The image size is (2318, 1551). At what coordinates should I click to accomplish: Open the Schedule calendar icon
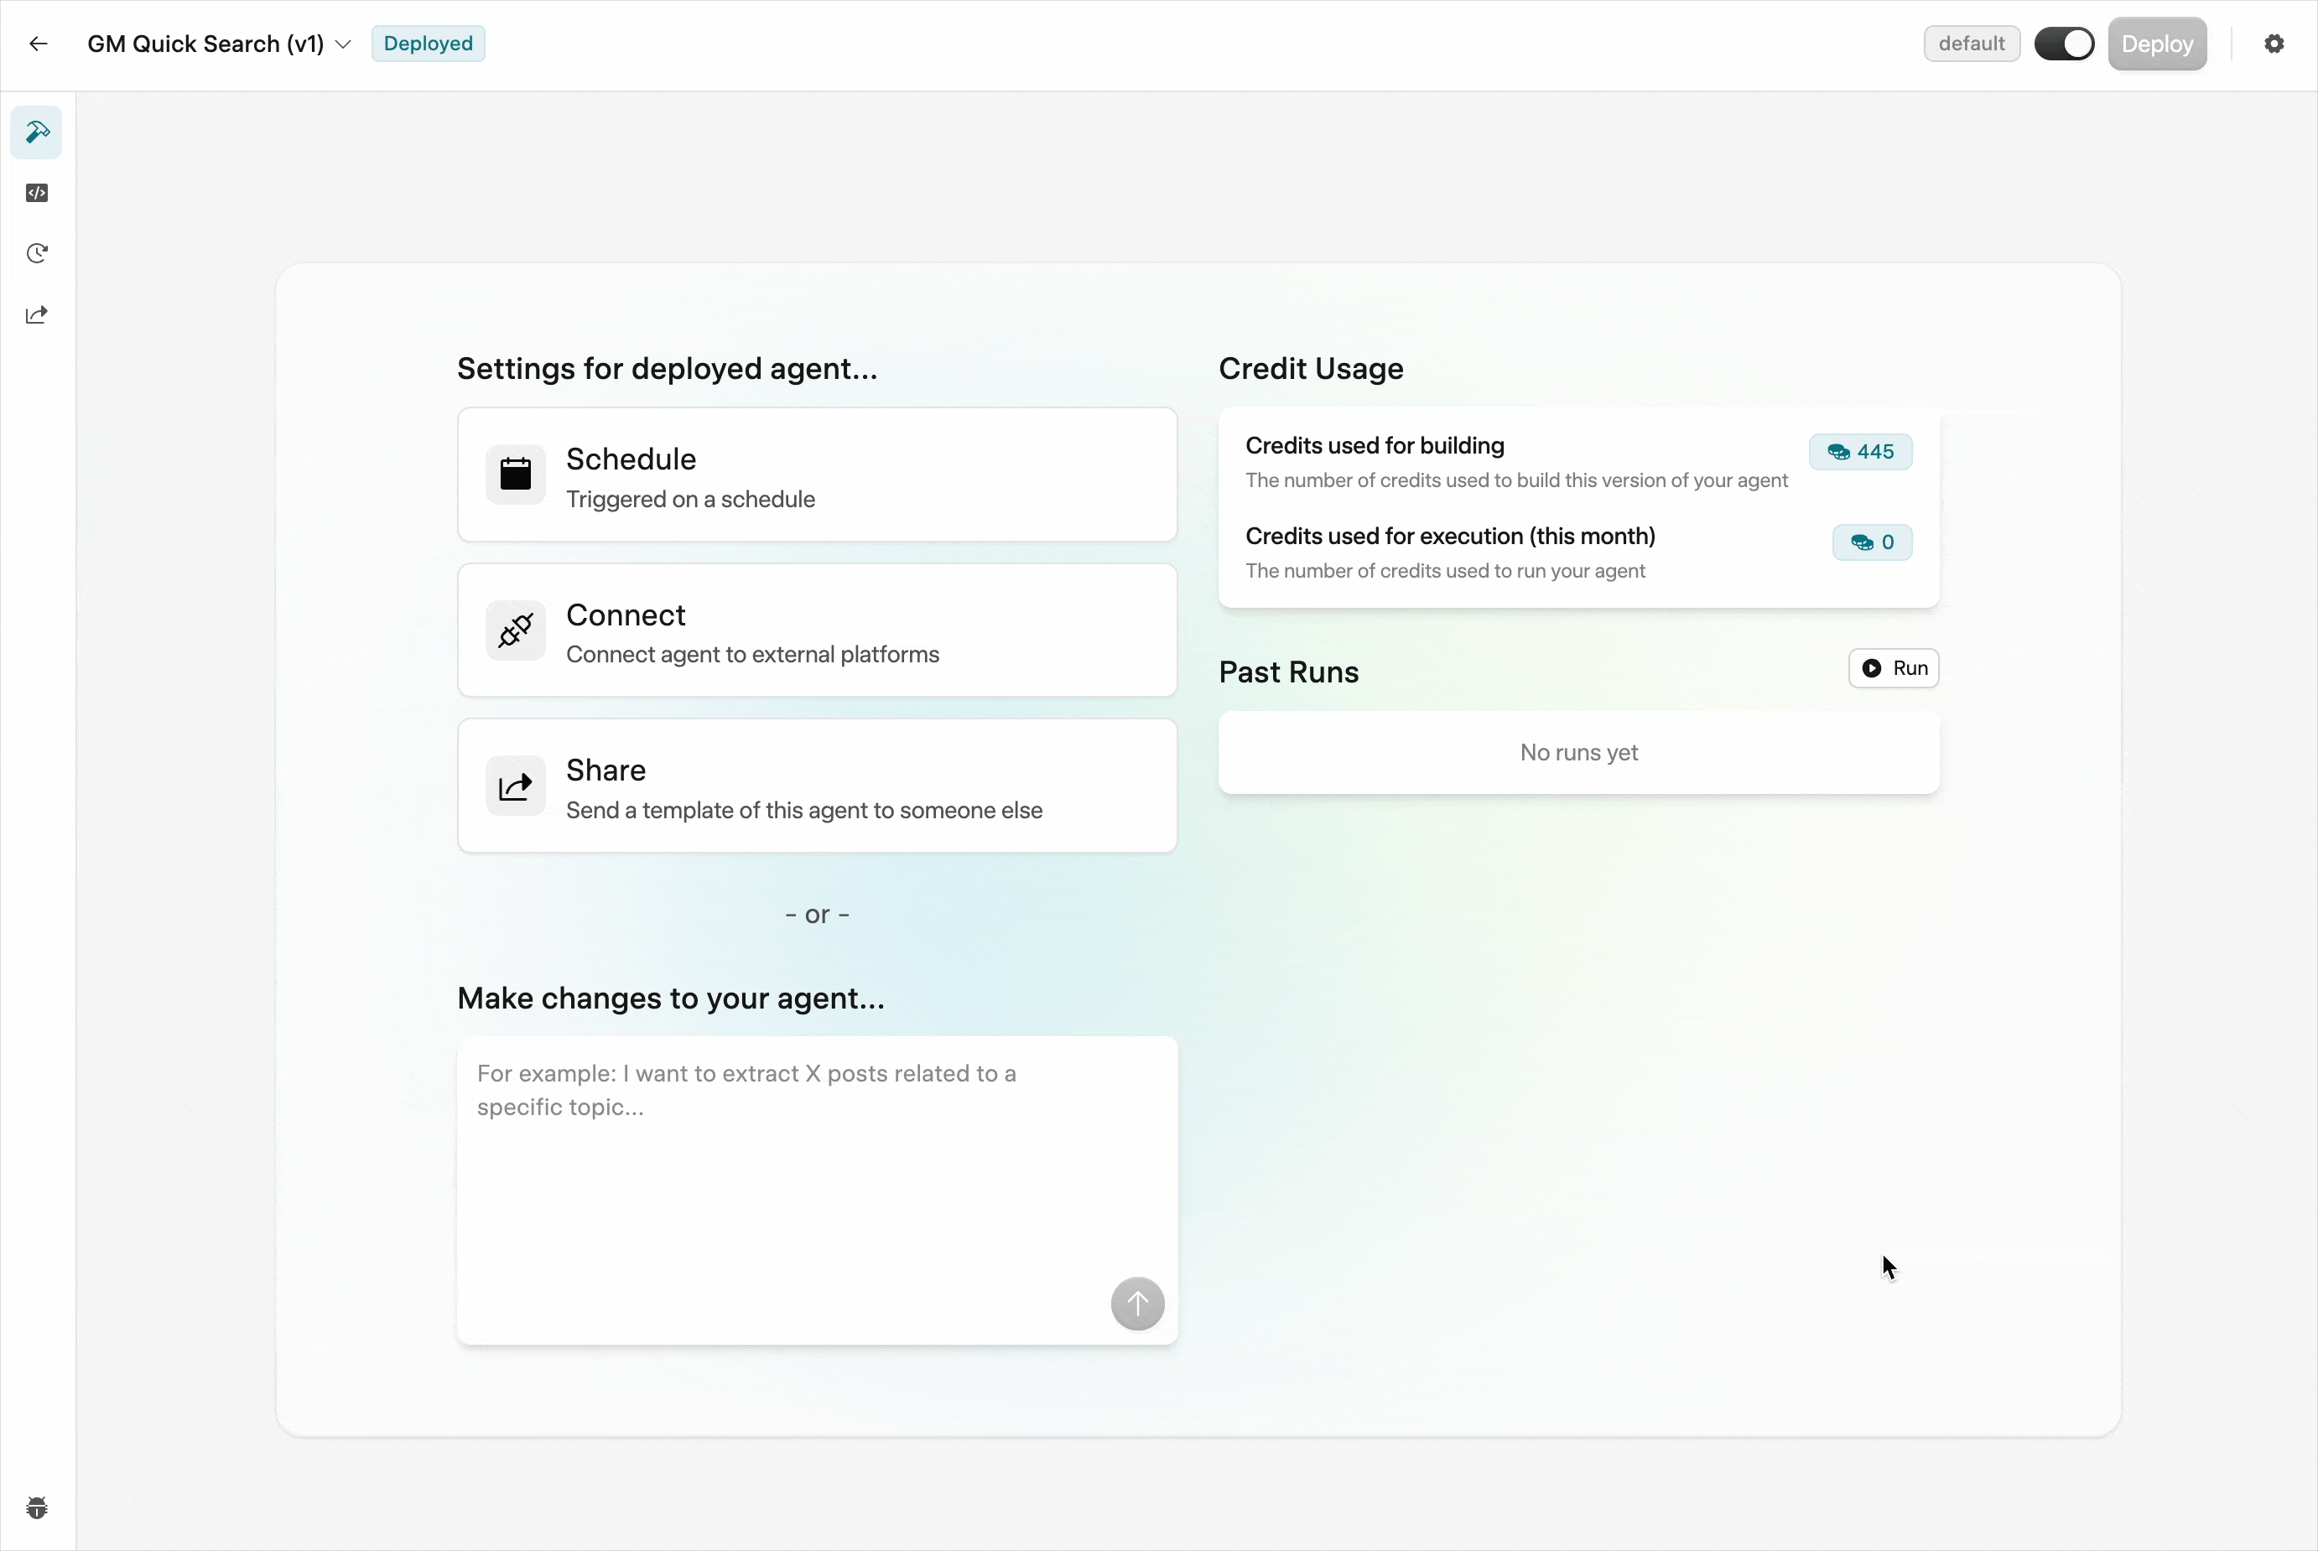(x=516, y=474)
